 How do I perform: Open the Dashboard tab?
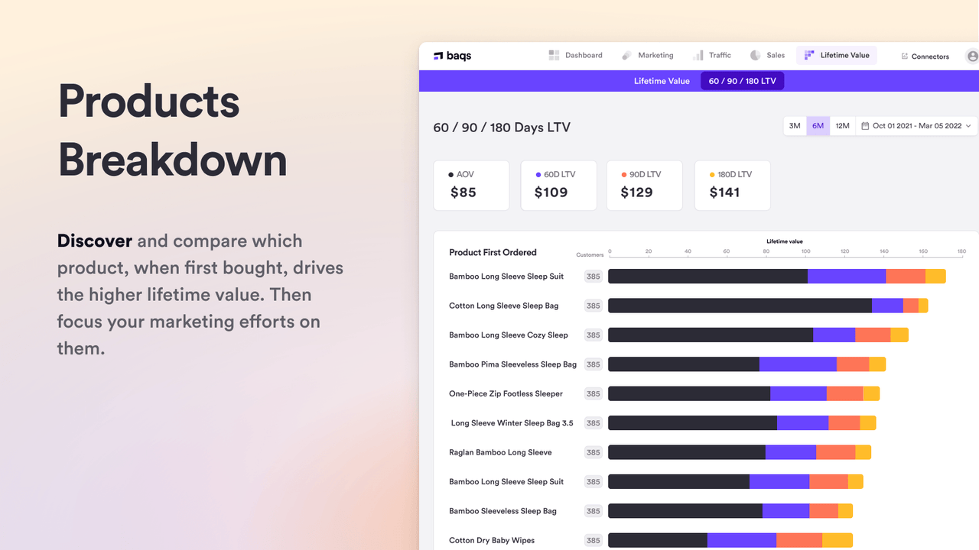pyautogui.click(x=575, y=55)
